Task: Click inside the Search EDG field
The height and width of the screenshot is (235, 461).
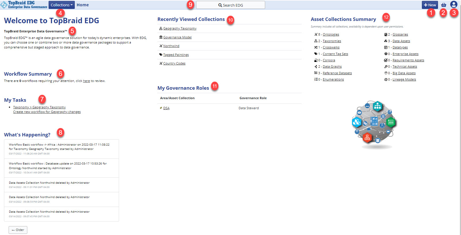Action: 230,5
